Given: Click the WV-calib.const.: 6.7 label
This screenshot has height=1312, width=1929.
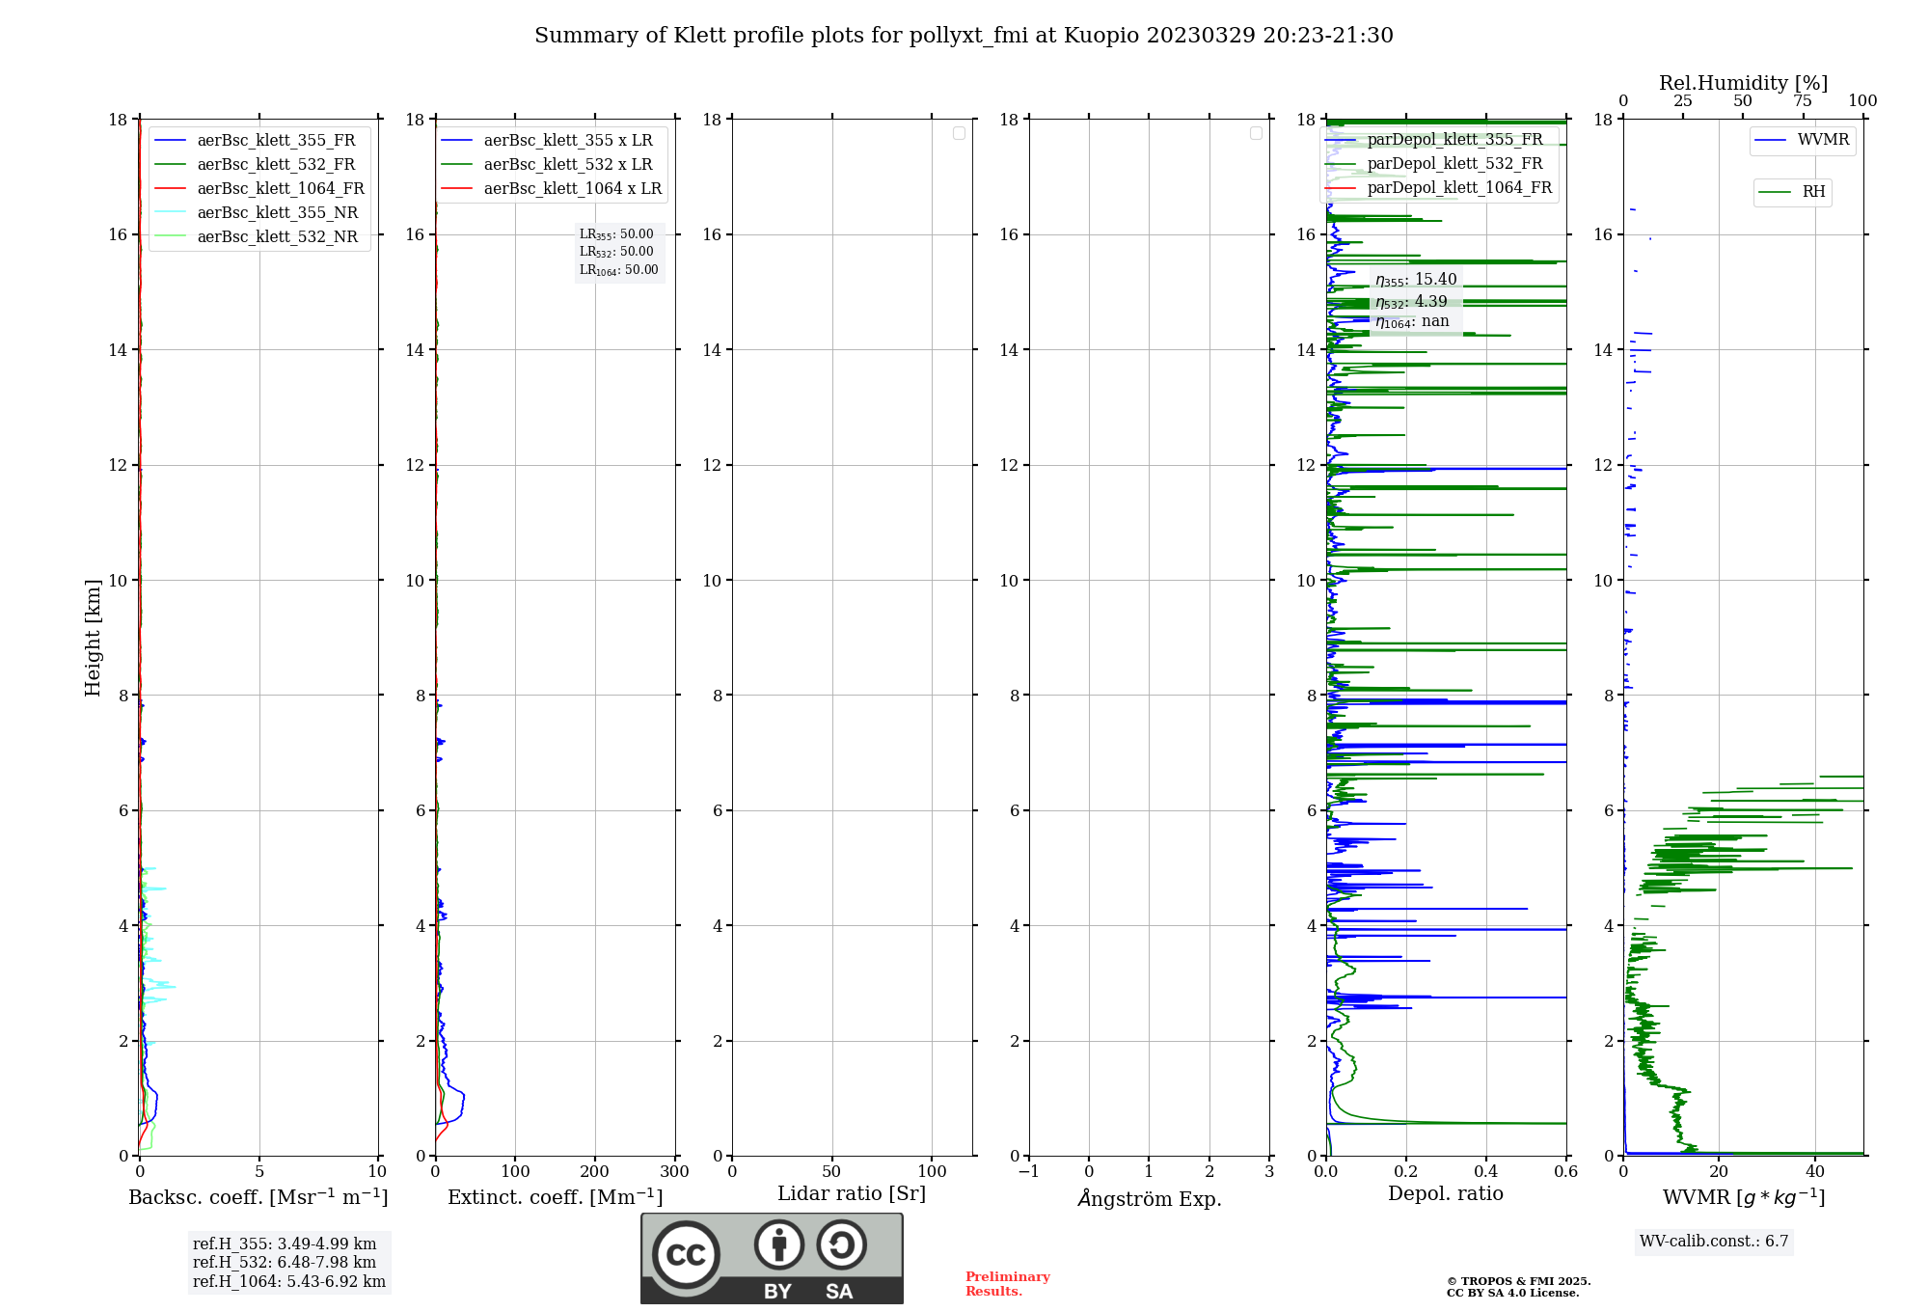Looking at the screenshot, I should [x=1714, y=1242].
